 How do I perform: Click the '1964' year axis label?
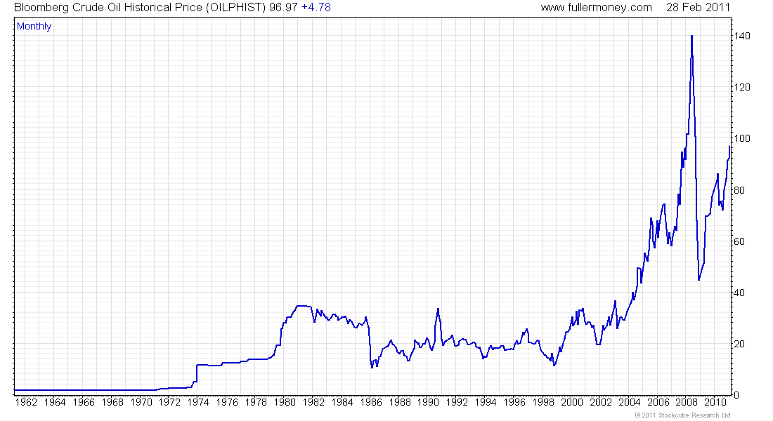coord(55,402)
